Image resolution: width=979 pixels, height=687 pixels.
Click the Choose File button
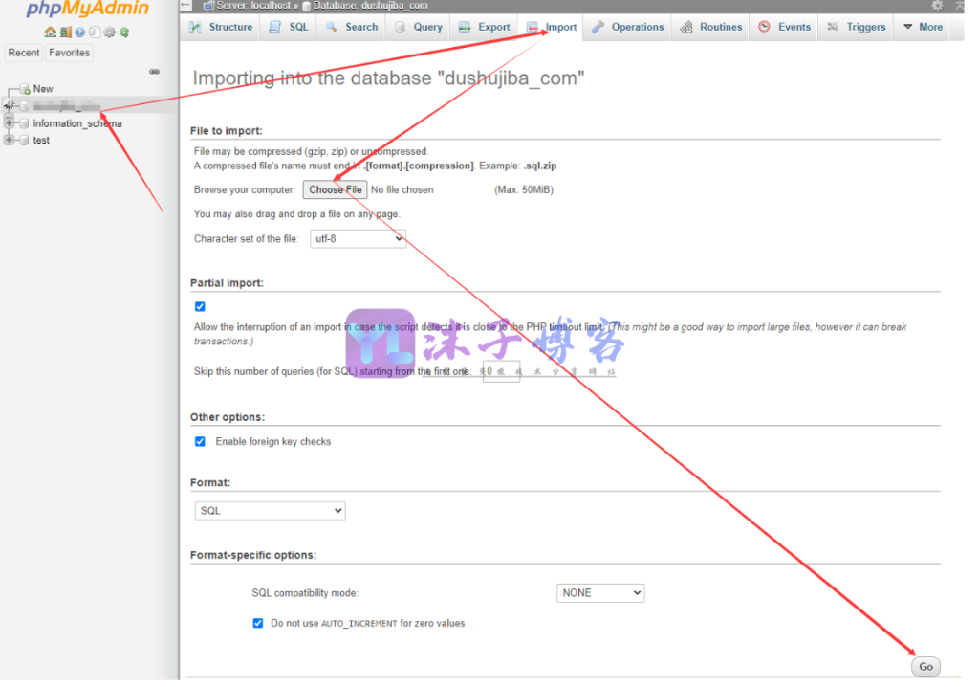(x=336, y=189)
